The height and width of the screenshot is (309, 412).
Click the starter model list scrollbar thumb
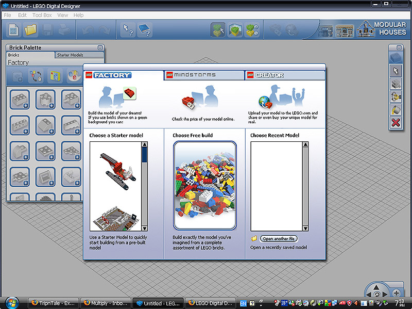tap(145, 155)
